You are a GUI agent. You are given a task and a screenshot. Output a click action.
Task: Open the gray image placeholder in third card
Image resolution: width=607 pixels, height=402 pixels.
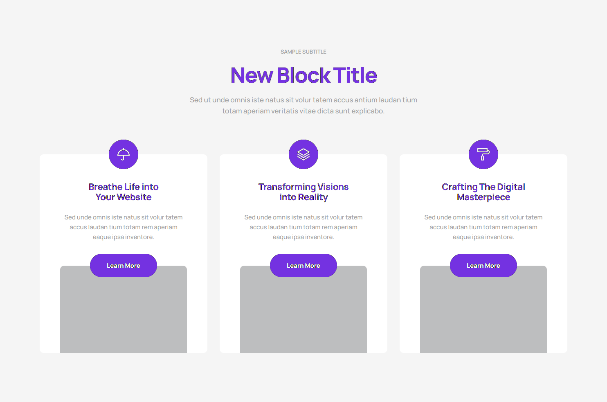point(483,315)
